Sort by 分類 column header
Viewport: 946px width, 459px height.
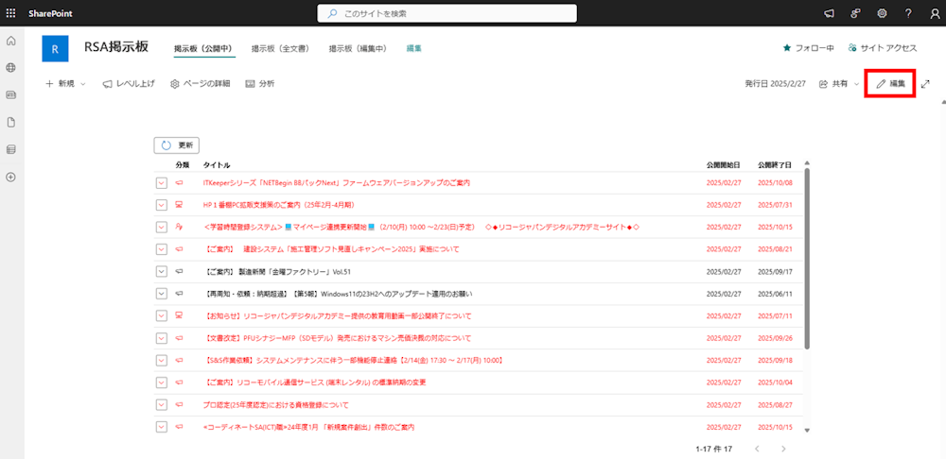(183, 164)
